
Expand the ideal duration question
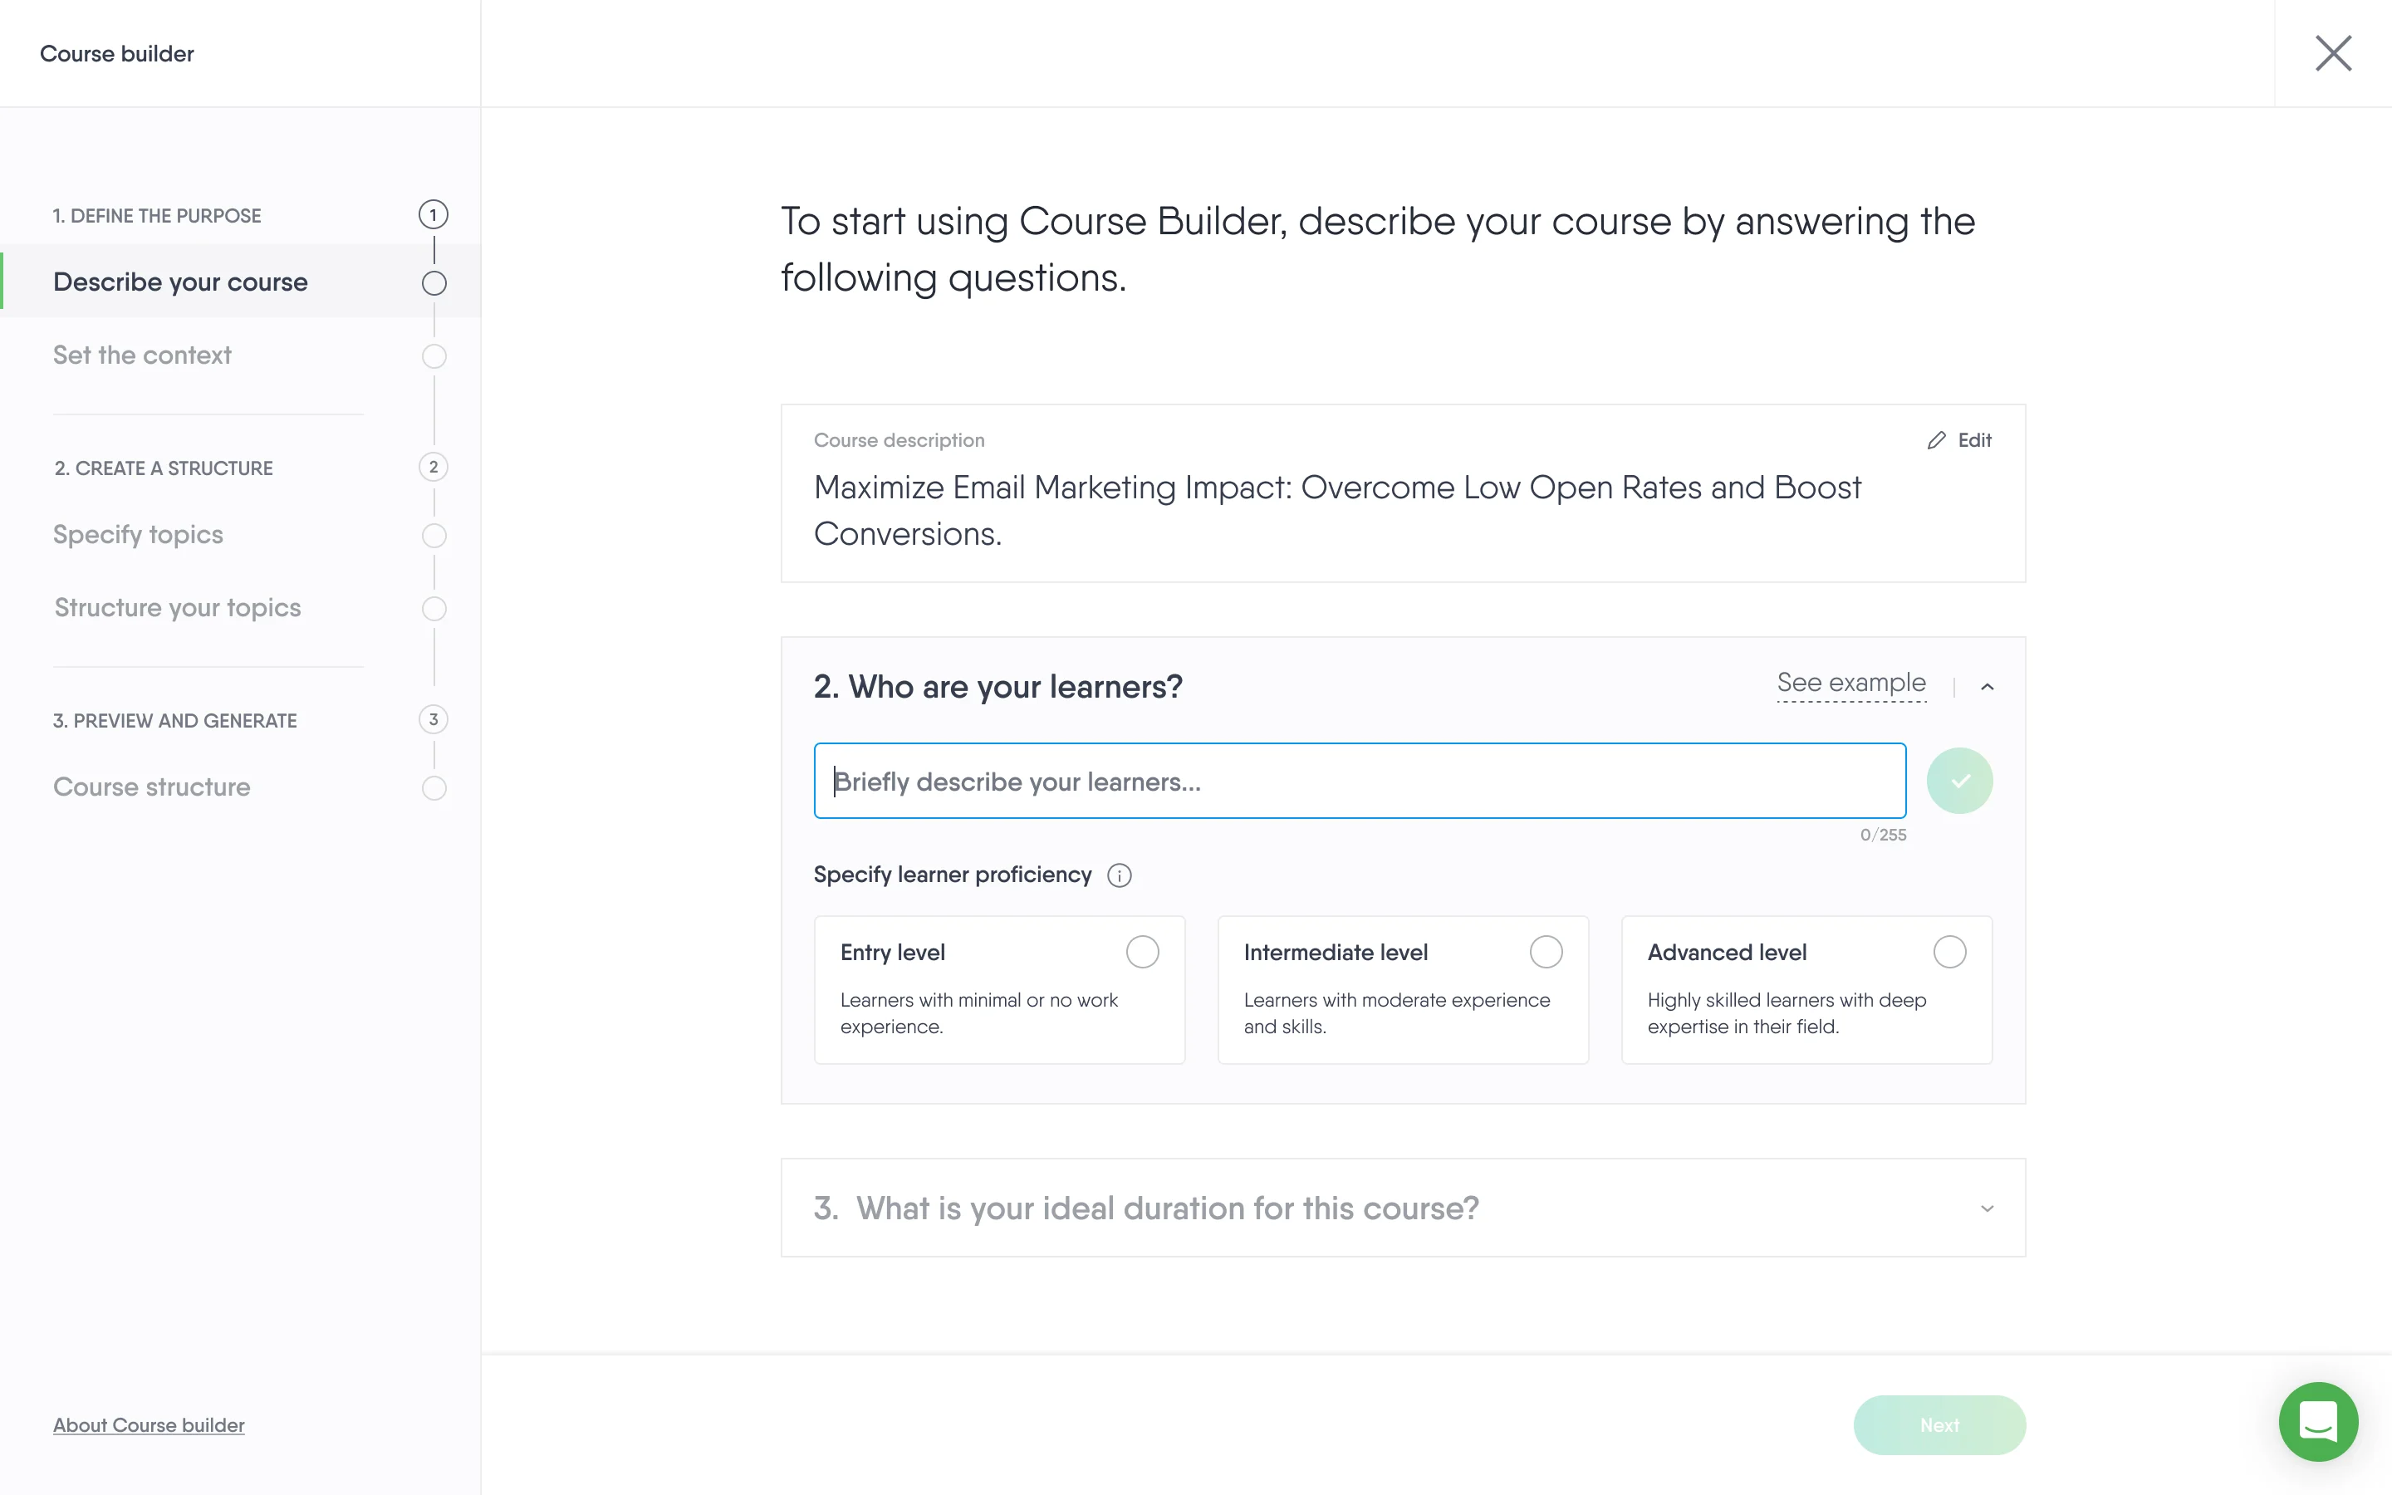pos(1987,1208)
